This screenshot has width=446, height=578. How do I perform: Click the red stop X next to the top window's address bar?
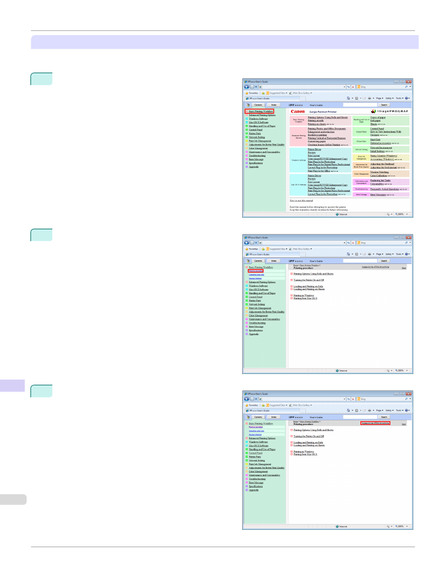(353, 87)
